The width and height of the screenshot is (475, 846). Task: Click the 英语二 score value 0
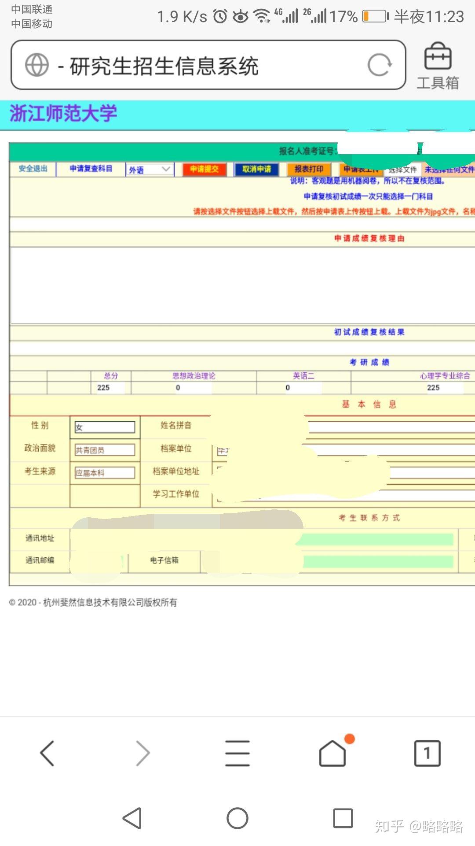[x=288, y=388]
